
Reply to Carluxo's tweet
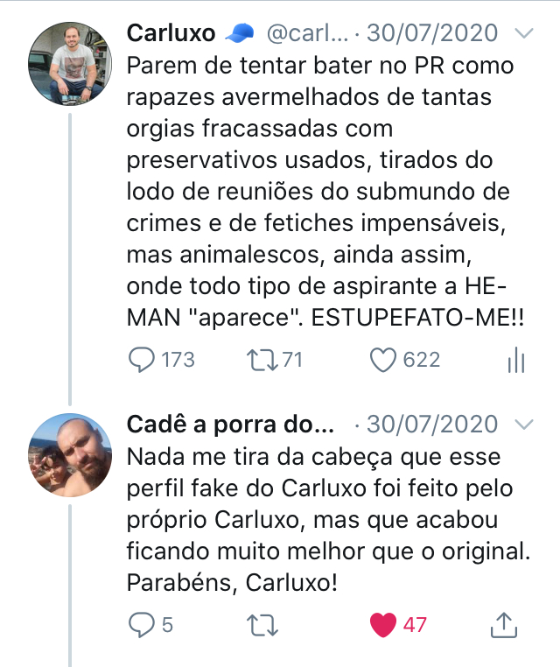(142, 360)
